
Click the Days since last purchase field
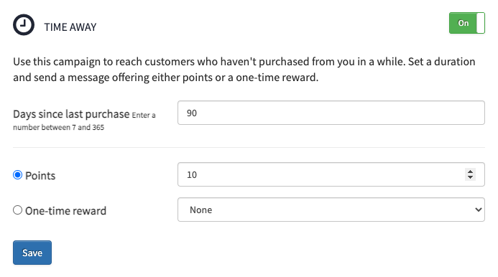[331, 113]
